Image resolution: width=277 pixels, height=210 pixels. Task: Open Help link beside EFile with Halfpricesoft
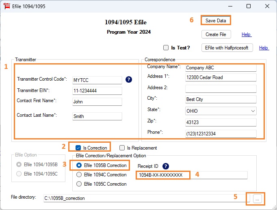[x=264, y=48]
